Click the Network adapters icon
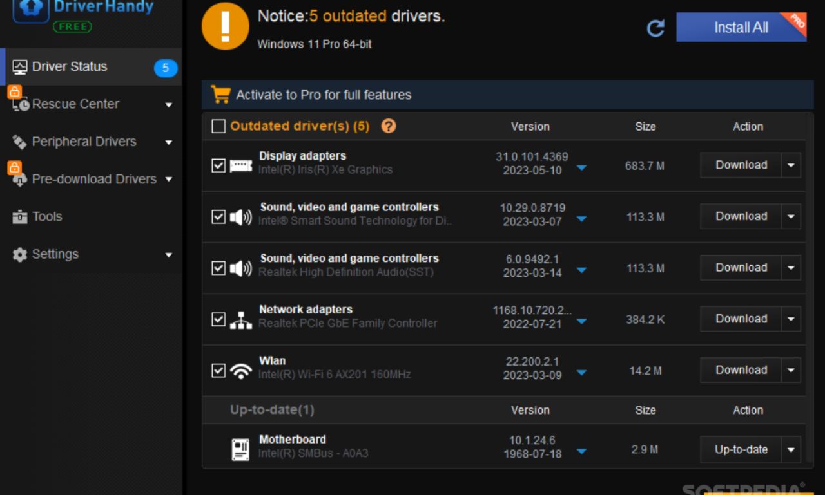The height and width of the screenshot is (495, 825). [x=241, y=320]
